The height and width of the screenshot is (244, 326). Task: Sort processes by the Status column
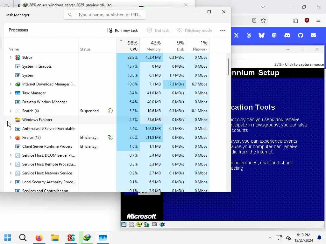(85, 49)
